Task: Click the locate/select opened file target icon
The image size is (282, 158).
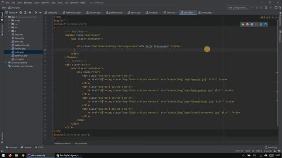Action: coord(21,13)
